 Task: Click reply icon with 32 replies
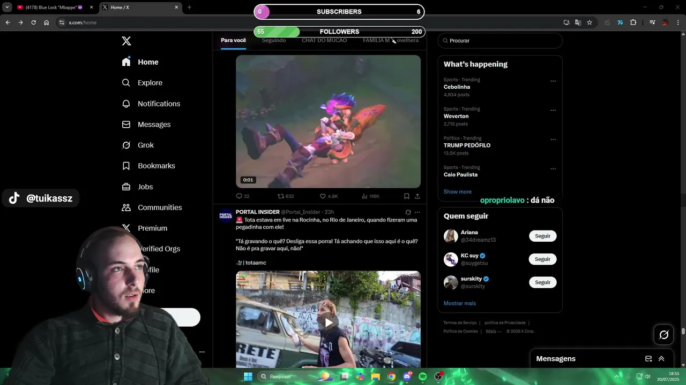[x=243, y=196]
